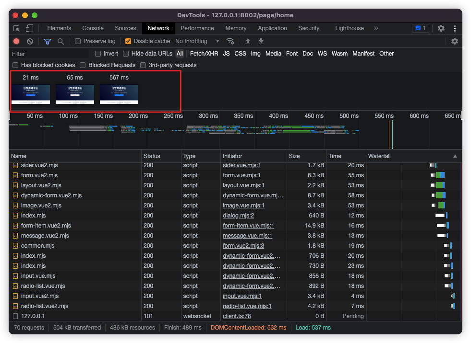Enable the Preserve log checkbox

pos(78,41)
